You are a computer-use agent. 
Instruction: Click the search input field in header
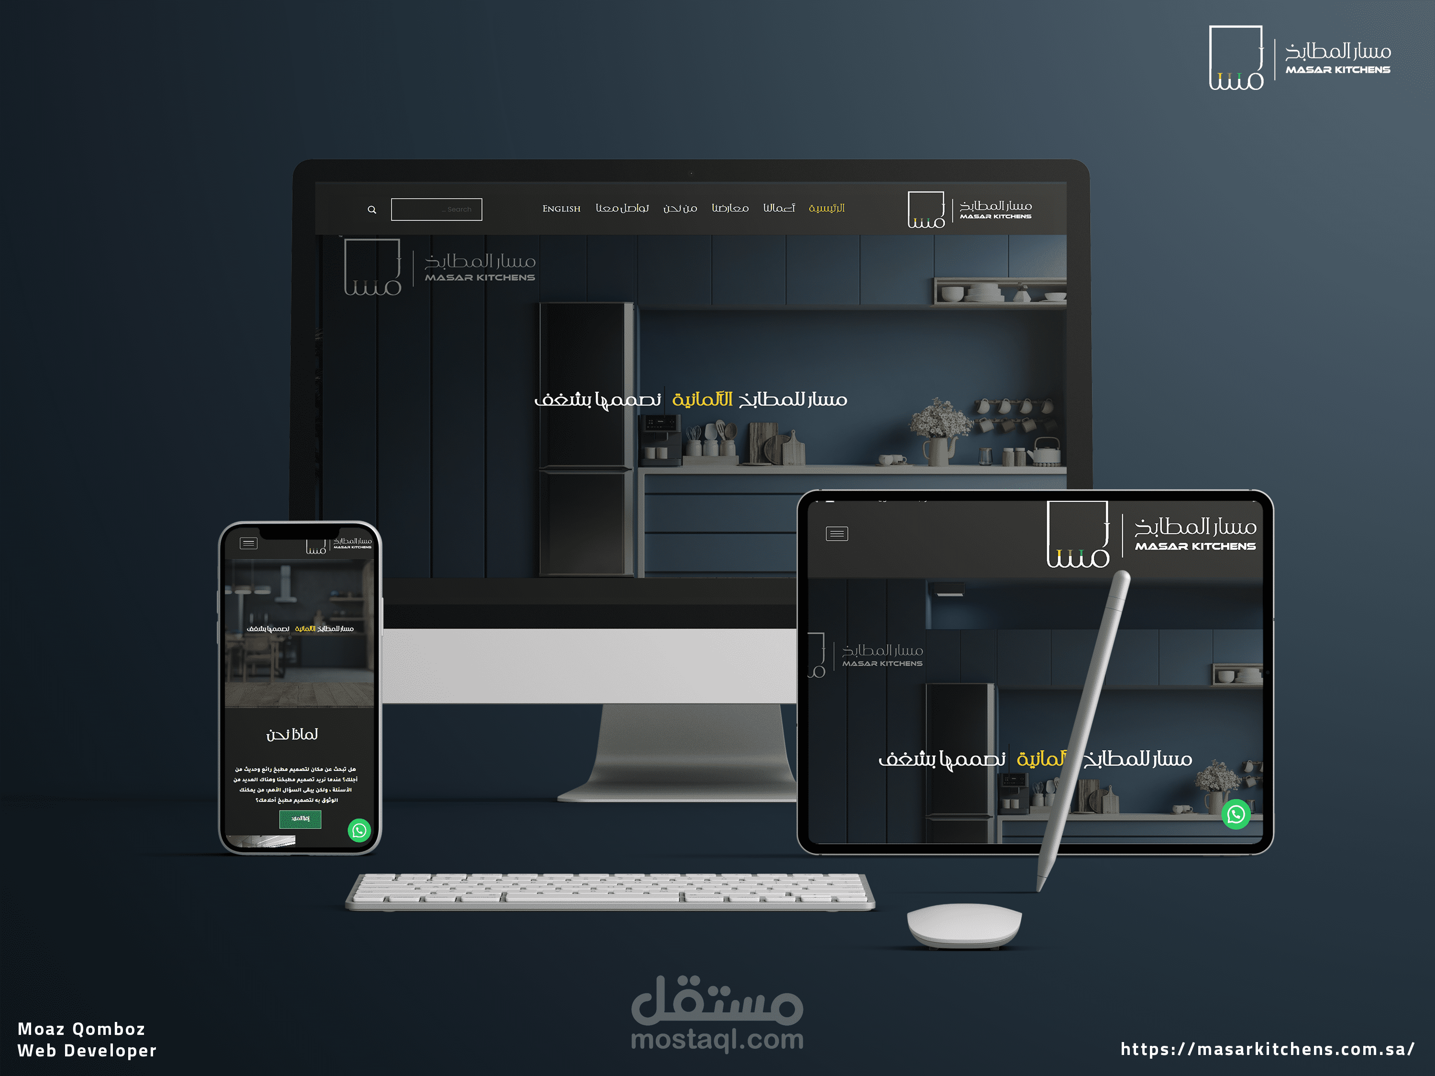point(434,207)
